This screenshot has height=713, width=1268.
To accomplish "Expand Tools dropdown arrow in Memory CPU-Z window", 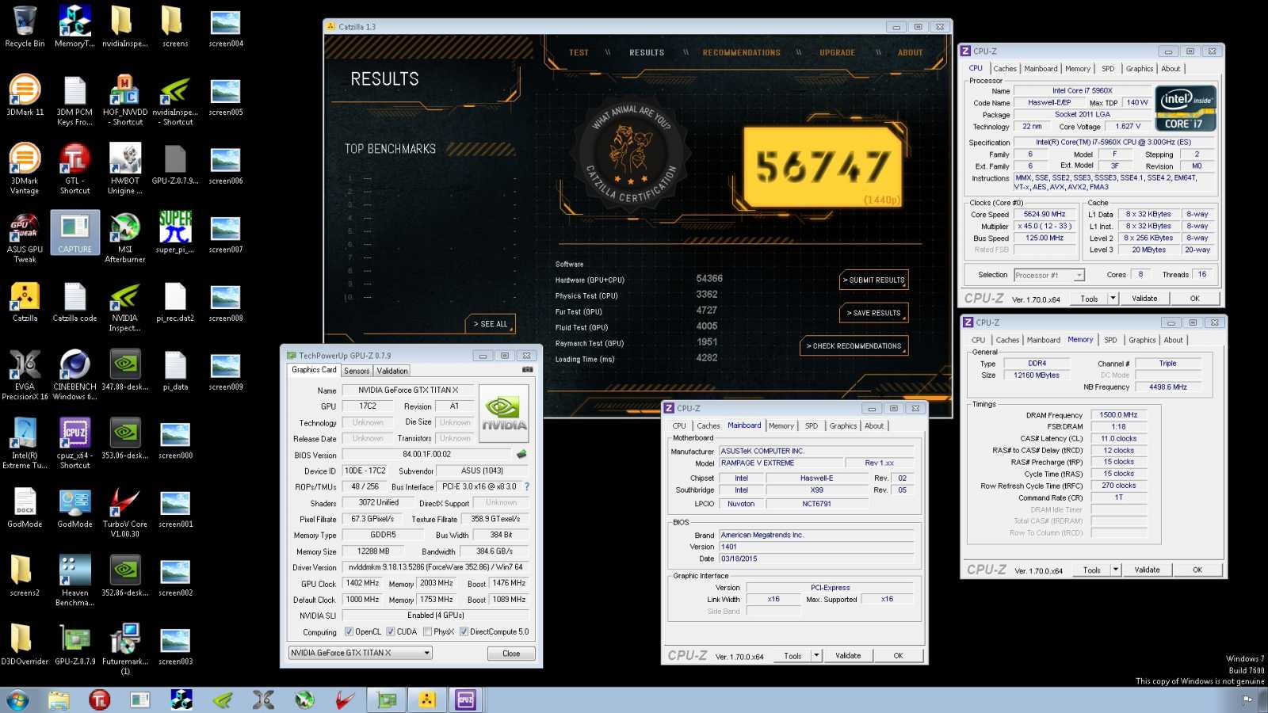I will (1116, 570).
